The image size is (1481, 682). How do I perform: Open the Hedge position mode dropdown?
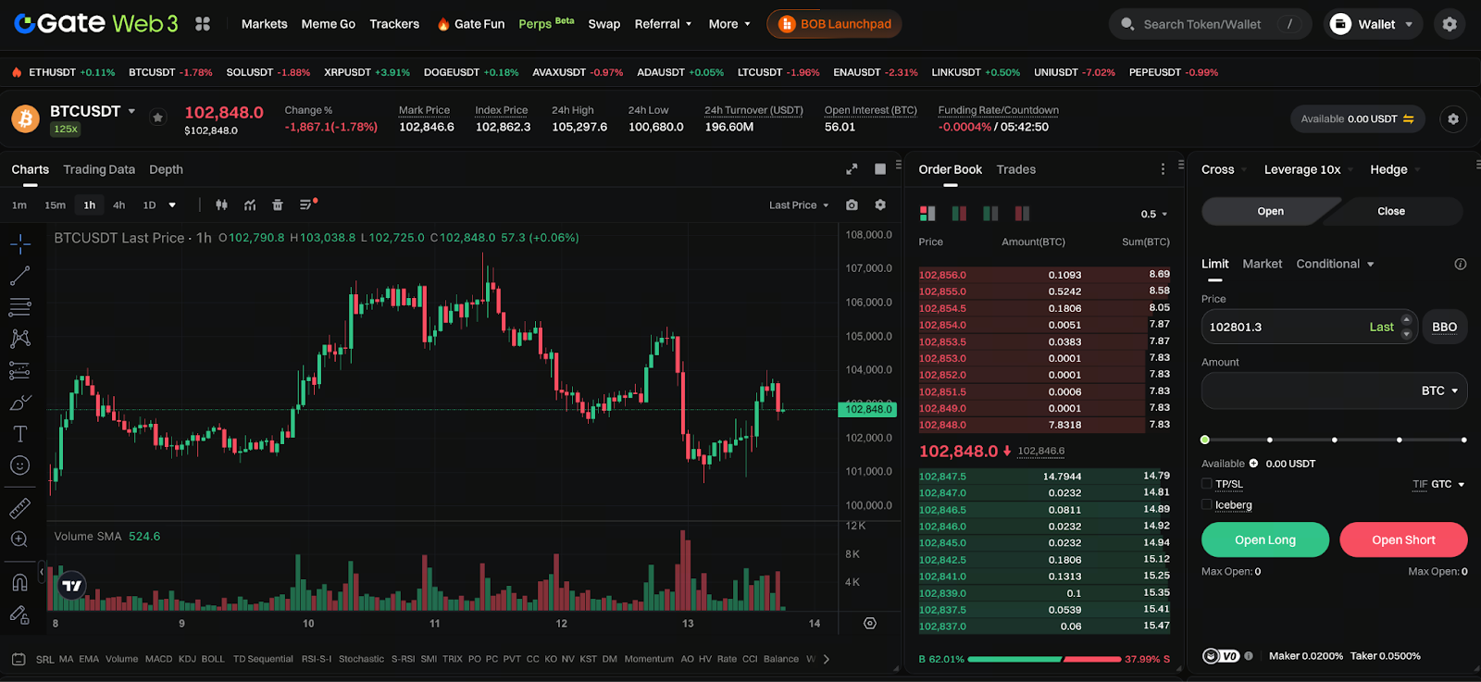[1396, 169]
